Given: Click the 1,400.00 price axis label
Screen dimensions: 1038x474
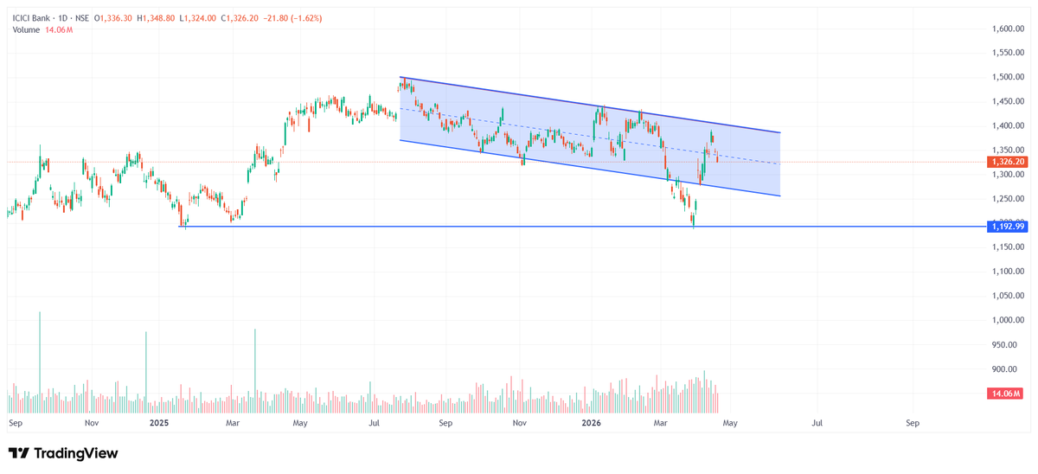Looking at the screenshot, I should pos(1008,125).
